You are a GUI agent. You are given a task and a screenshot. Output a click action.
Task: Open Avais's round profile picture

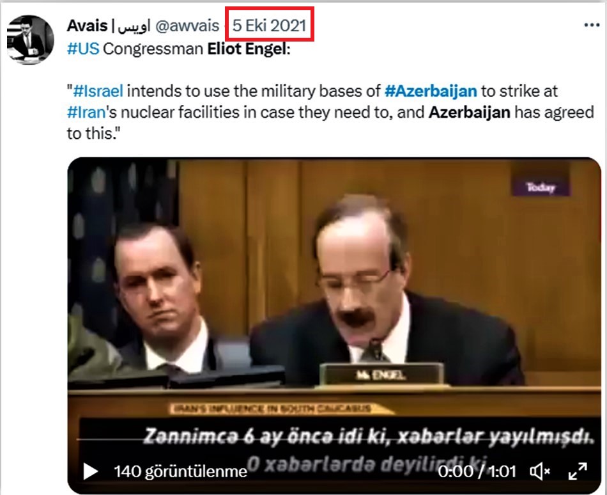(30, 40)
